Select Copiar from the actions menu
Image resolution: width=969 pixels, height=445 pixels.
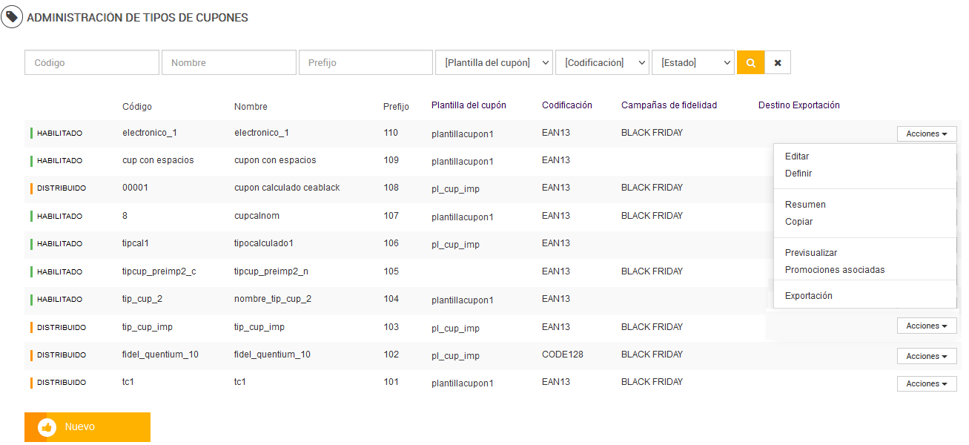pos(798,222)
